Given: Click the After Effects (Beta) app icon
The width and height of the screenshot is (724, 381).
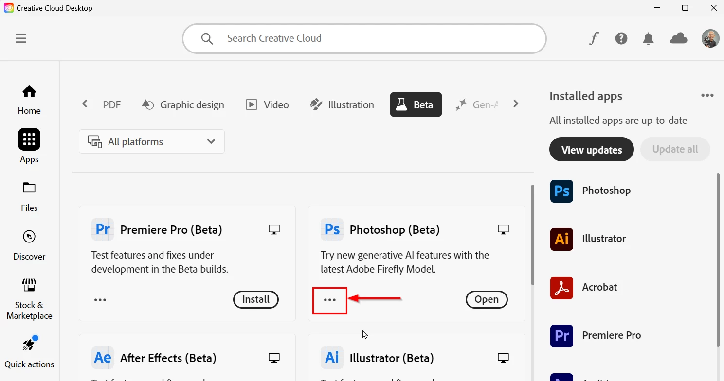Looking at the screenshot, I should (x=103, y=358).
